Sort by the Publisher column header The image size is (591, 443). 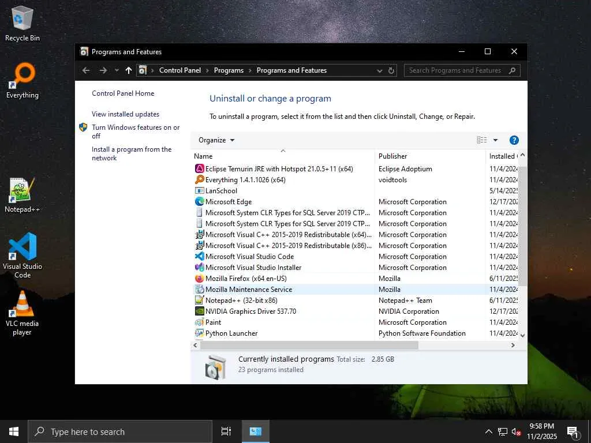click(x=430, y=156)
